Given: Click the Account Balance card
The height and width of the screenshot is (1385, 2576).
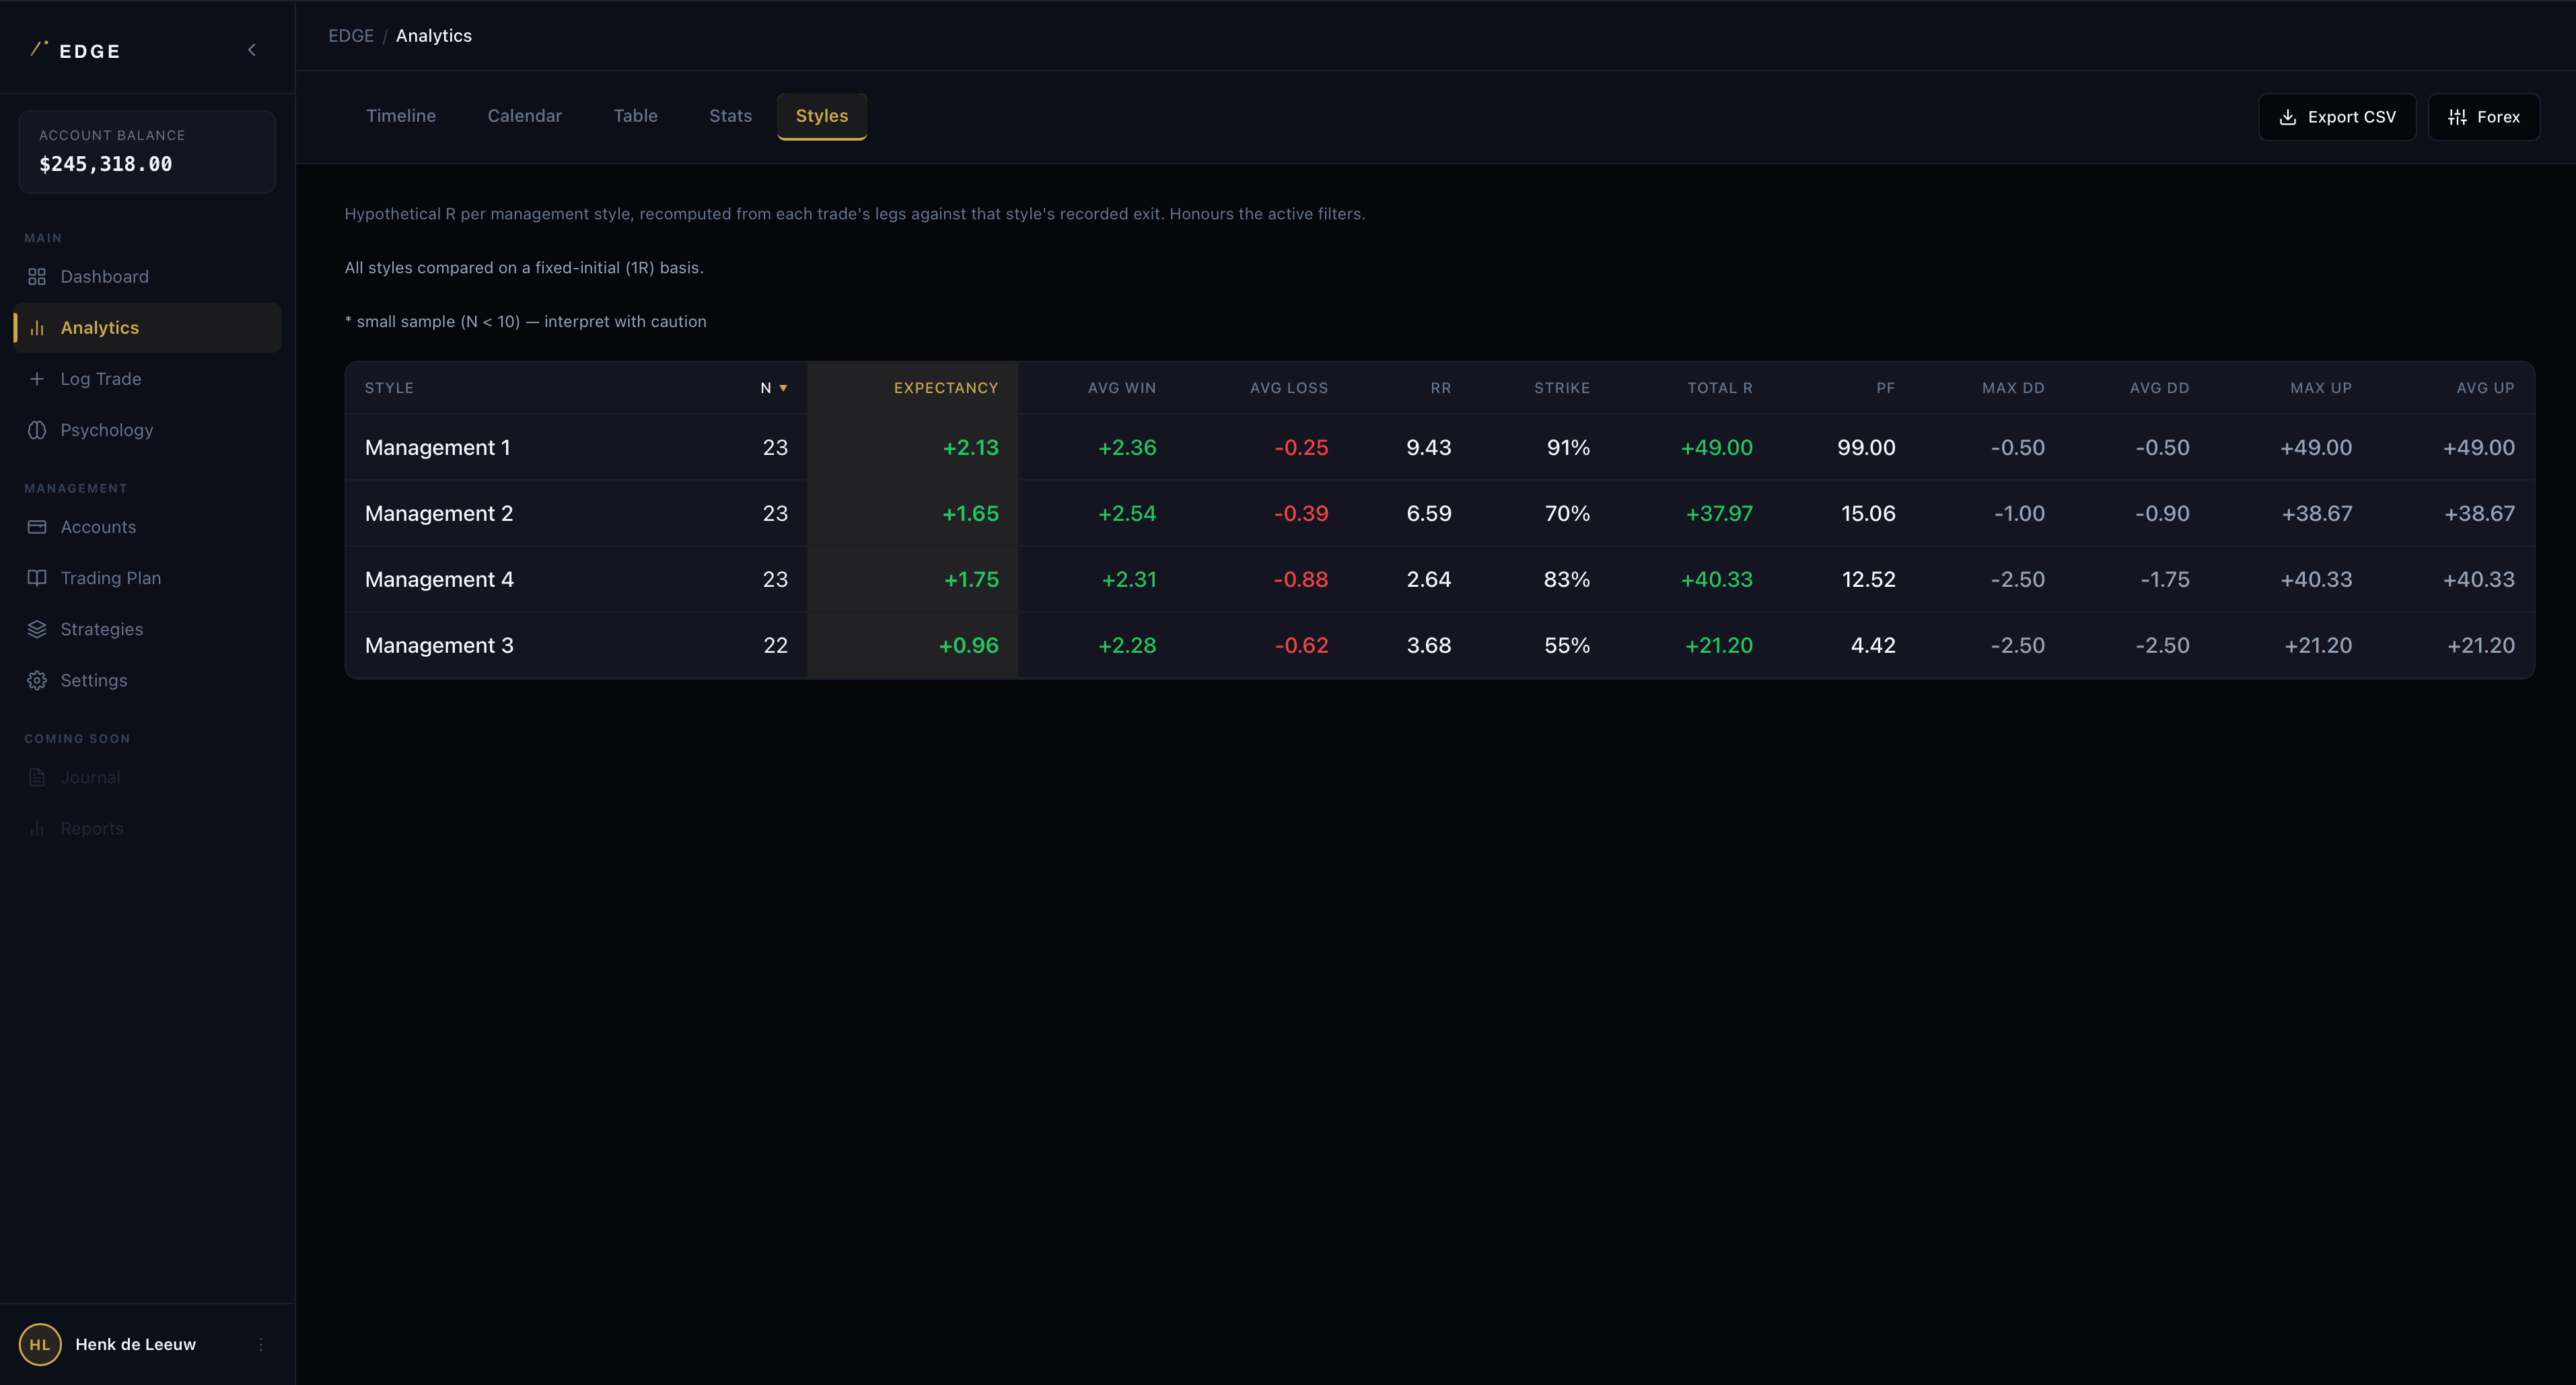Looking at the screenshot, I should [x=147, y=152].
